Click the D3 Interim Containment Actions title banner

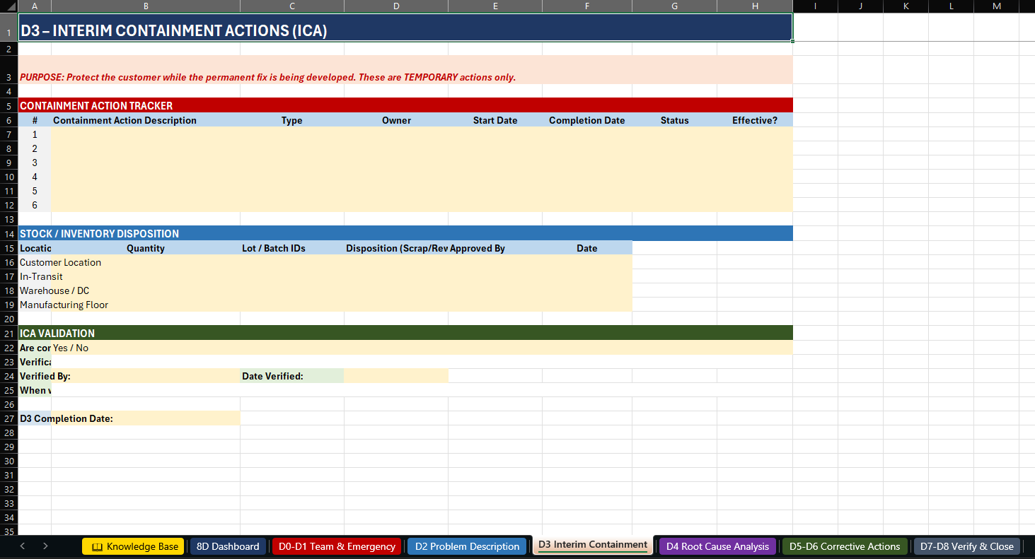point(403,29)
